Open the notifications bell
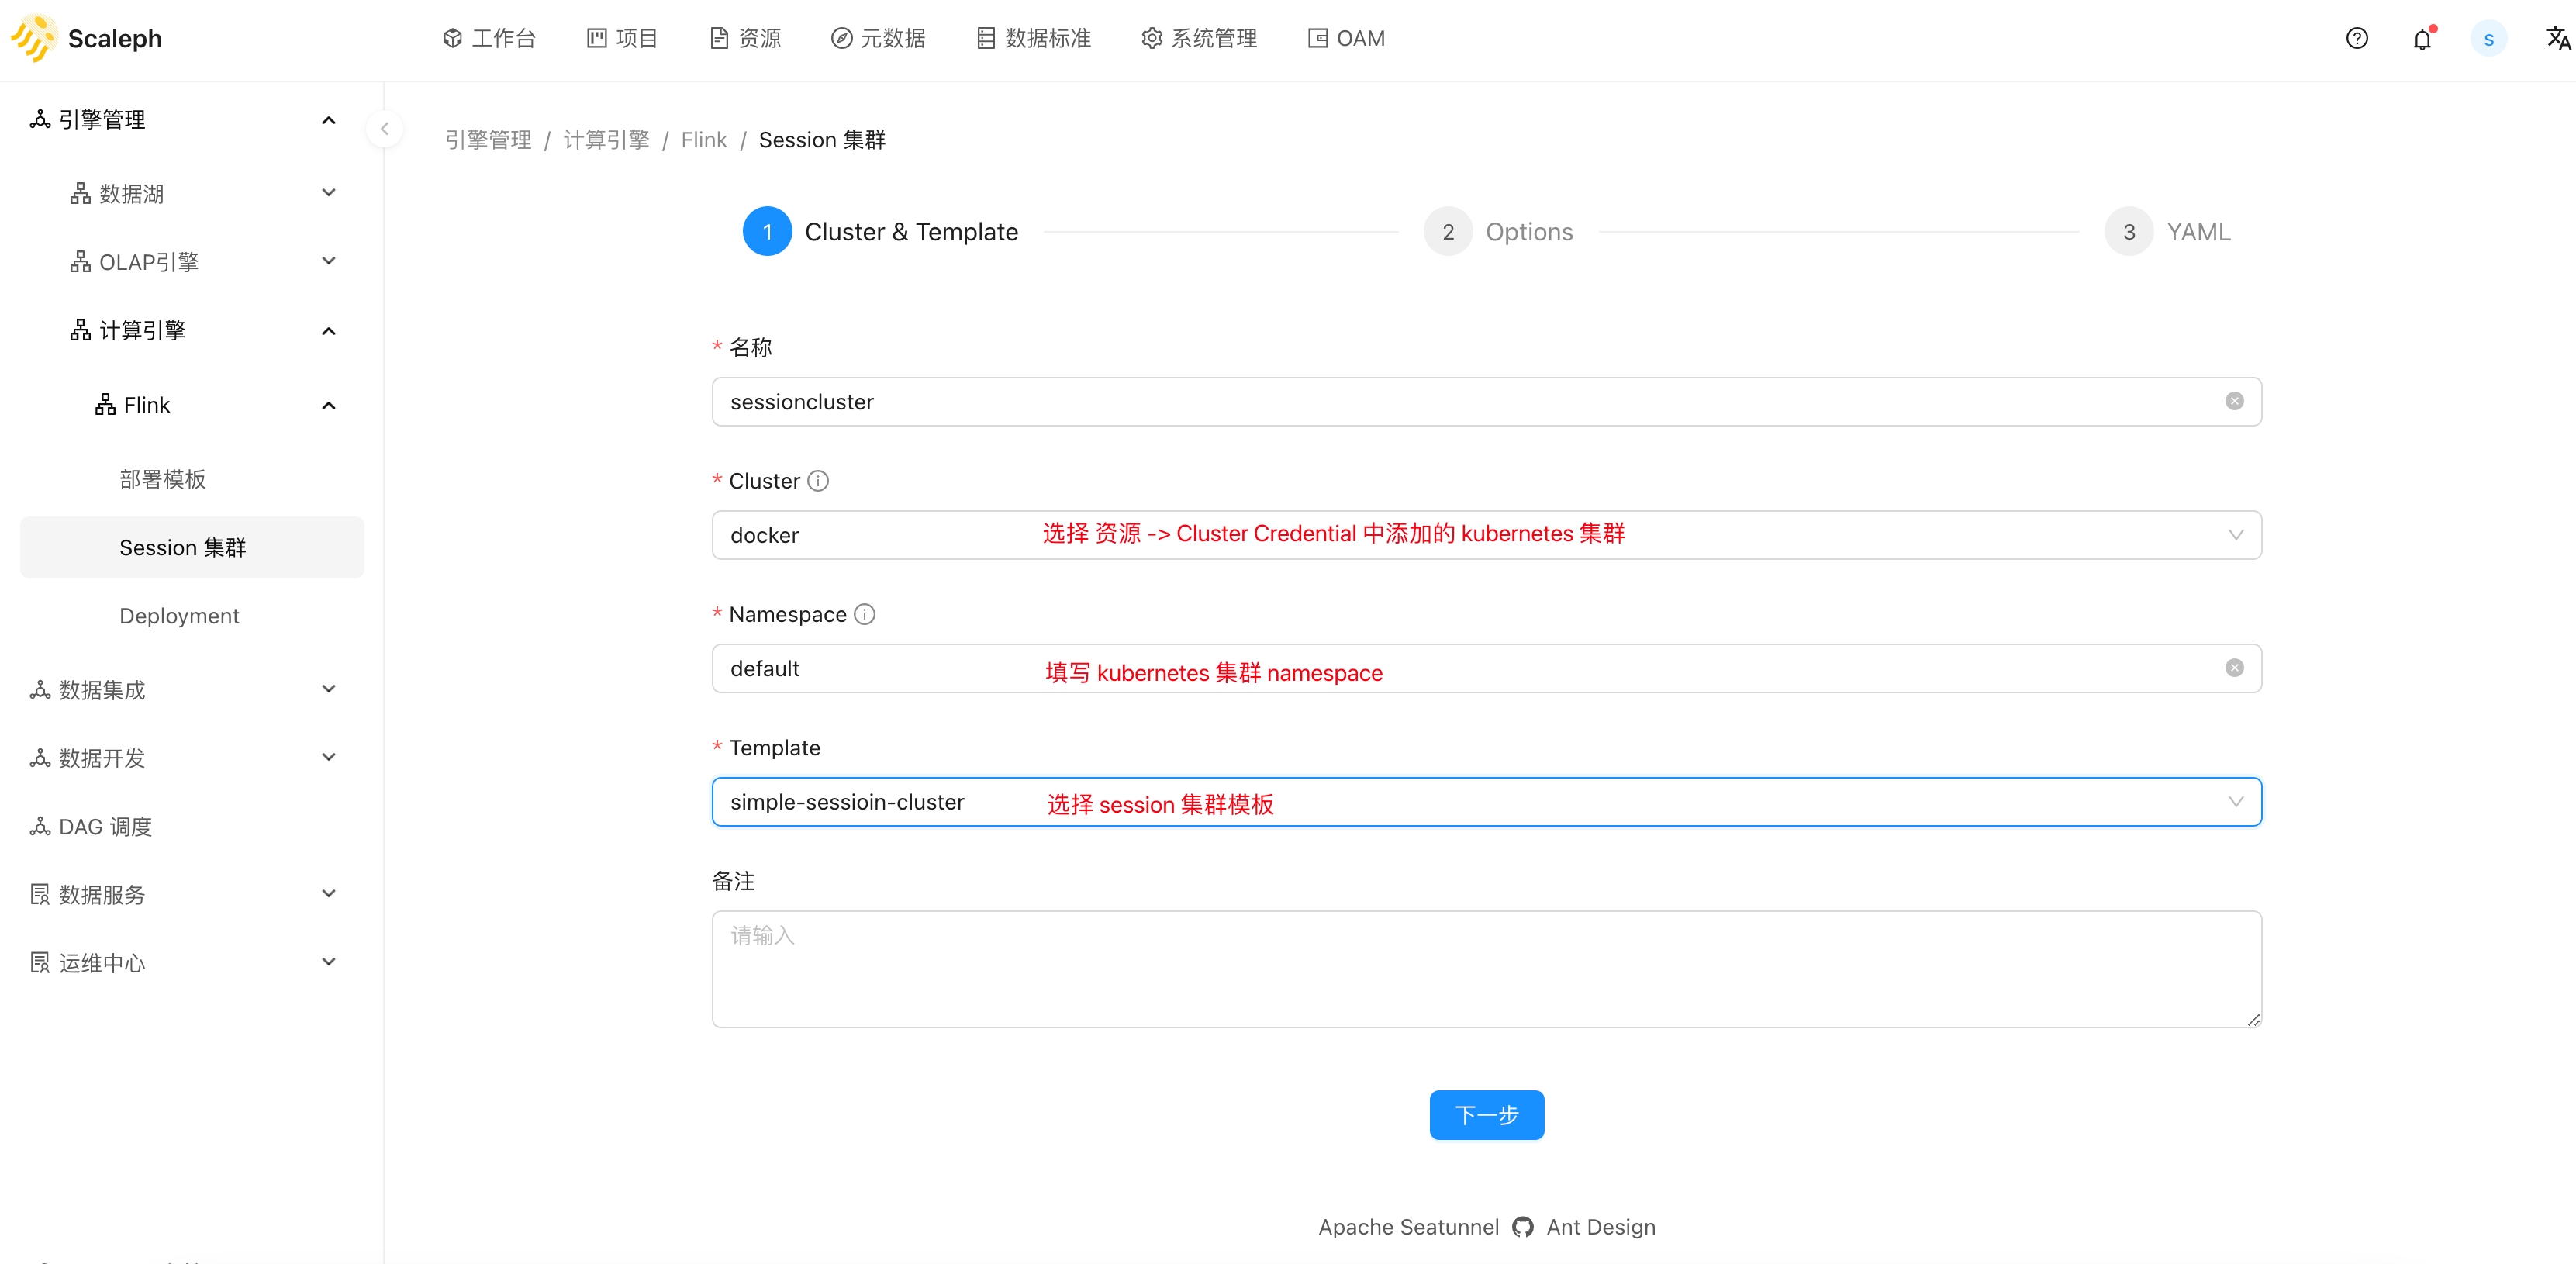Image resolution: width=2576 pixels, height=1264 pixels. tap(2422, 39)
